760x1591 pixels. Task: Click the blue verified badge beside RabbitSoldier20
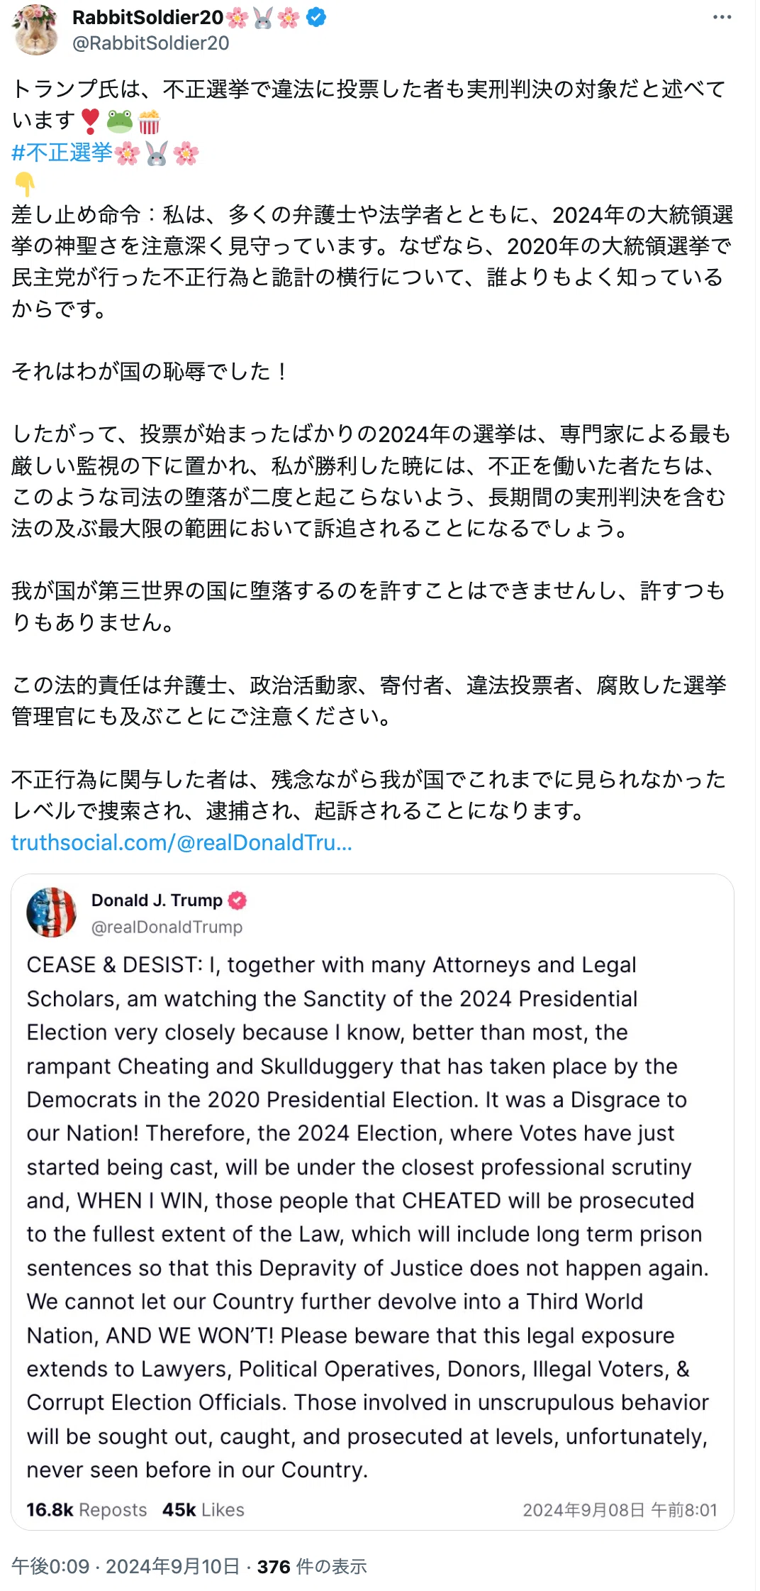(316, 18)
